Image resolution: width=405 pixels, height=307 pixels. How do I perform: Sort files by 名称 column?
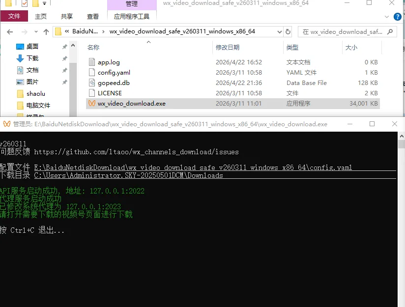[x=93, y=48]
